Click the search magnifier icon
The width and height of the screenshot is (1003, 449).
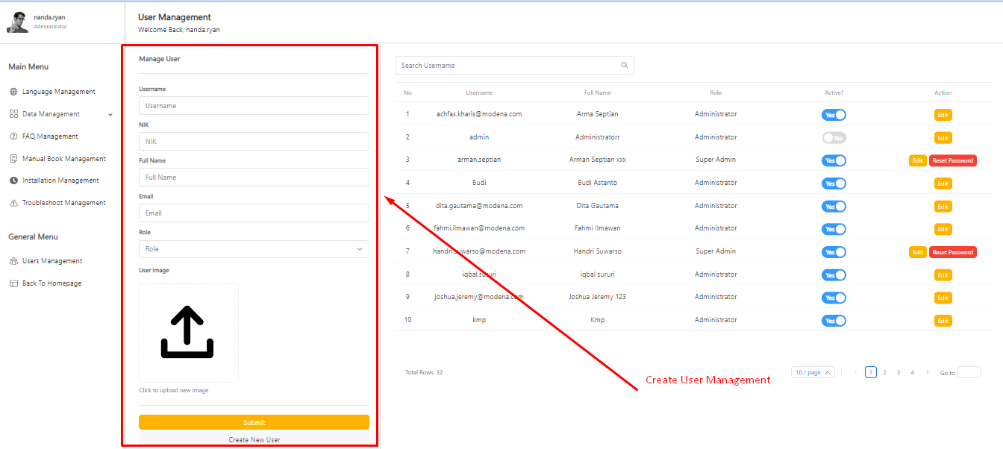pos(625,66)
